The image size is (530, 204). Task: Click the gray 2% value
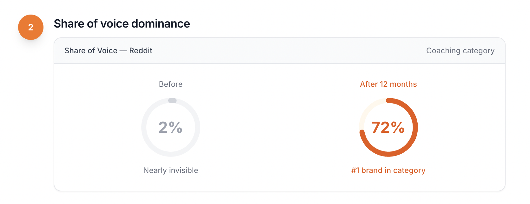(x=170, y=127)
